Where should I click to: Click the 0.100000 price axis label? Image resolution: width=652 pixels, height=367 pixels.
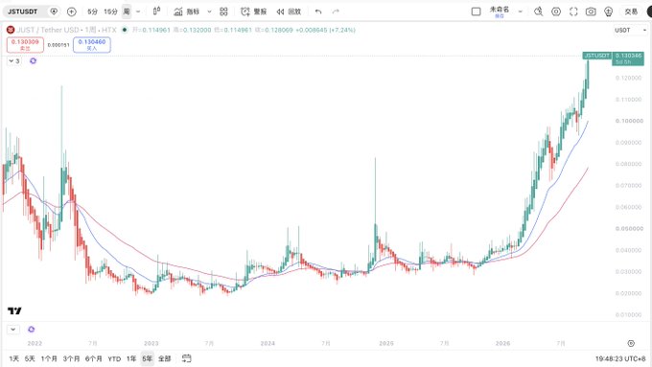pos(629,121)
